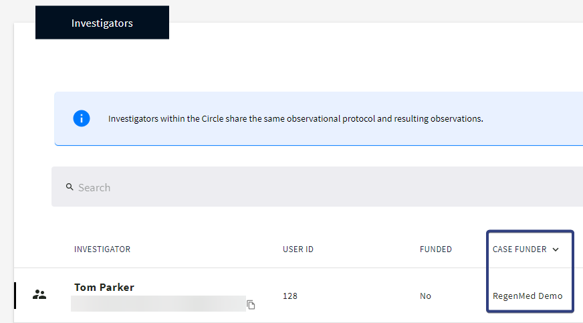This screenshot has width=583, height=323.
Task: Click the Funded column header
Action: (436, 249)
